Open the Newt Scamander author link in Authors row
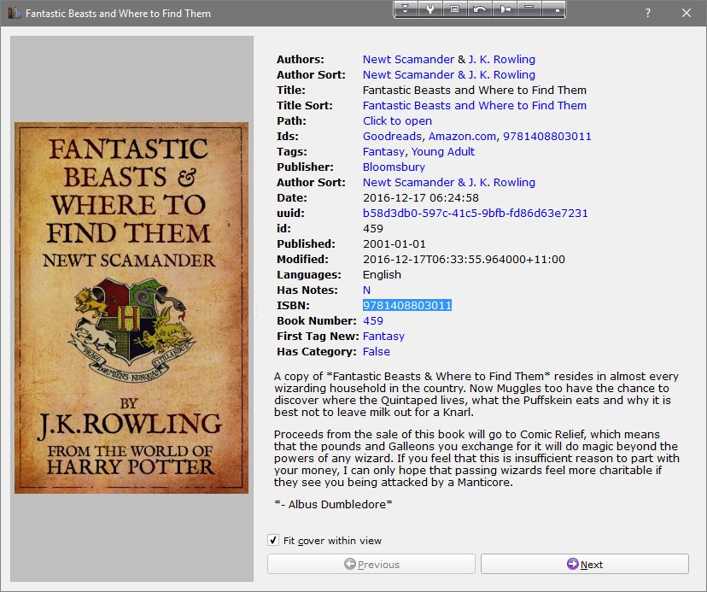This screenshot has height=592, width=707. pyautogui.click(x=408, y=59)
